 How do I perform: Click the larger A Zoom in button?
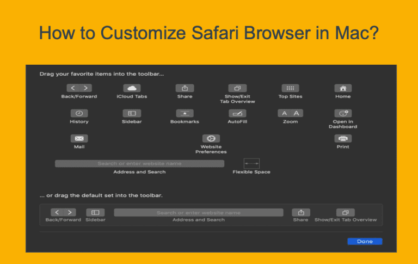pyautogui.click(x=297, y=113)
